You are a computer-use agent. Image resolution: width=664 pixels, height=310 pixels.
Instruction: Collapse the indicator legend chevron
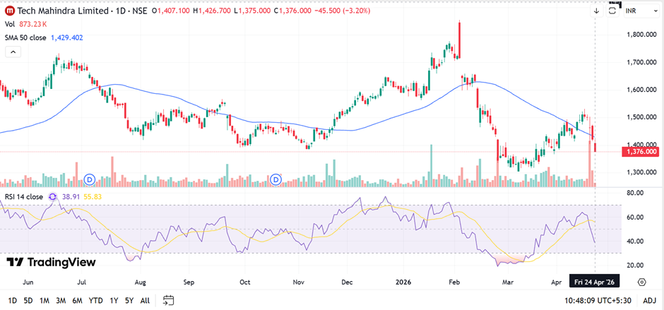pos(12,52)
